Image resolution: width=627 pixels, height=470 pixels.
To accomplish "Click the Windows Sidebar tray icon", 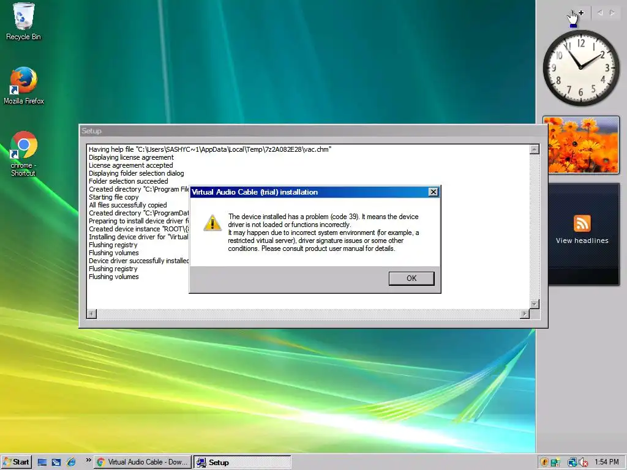I will pos(555,463).
